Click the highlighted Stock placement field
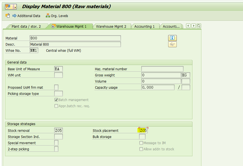The image size is (243, 166). 143,130
